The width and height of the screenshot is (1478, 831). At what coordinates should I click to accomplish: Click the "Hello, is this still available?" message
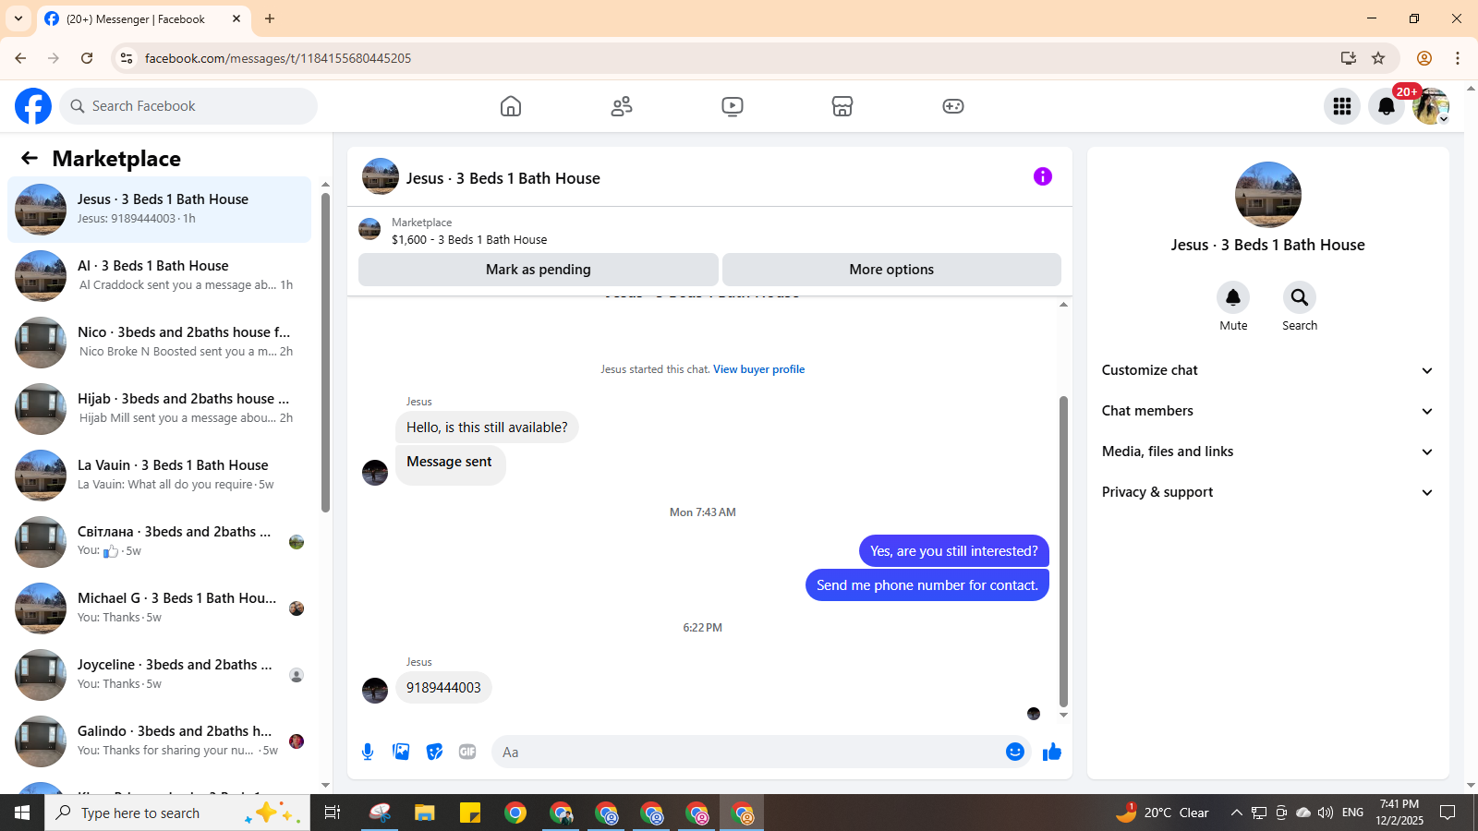487,428
